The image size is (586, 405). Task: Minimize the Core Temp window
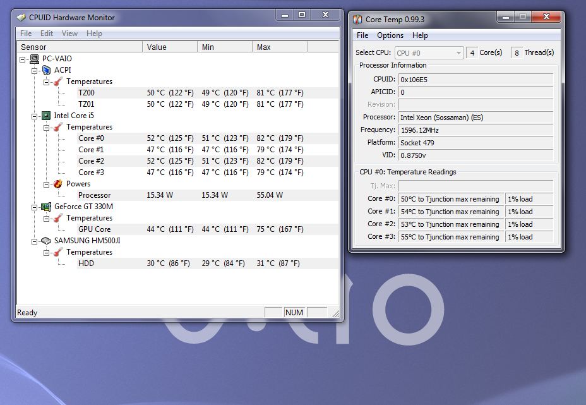click(505, 17)
